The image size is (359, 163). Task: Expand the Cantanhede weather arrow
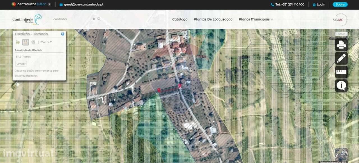point(49,4)
